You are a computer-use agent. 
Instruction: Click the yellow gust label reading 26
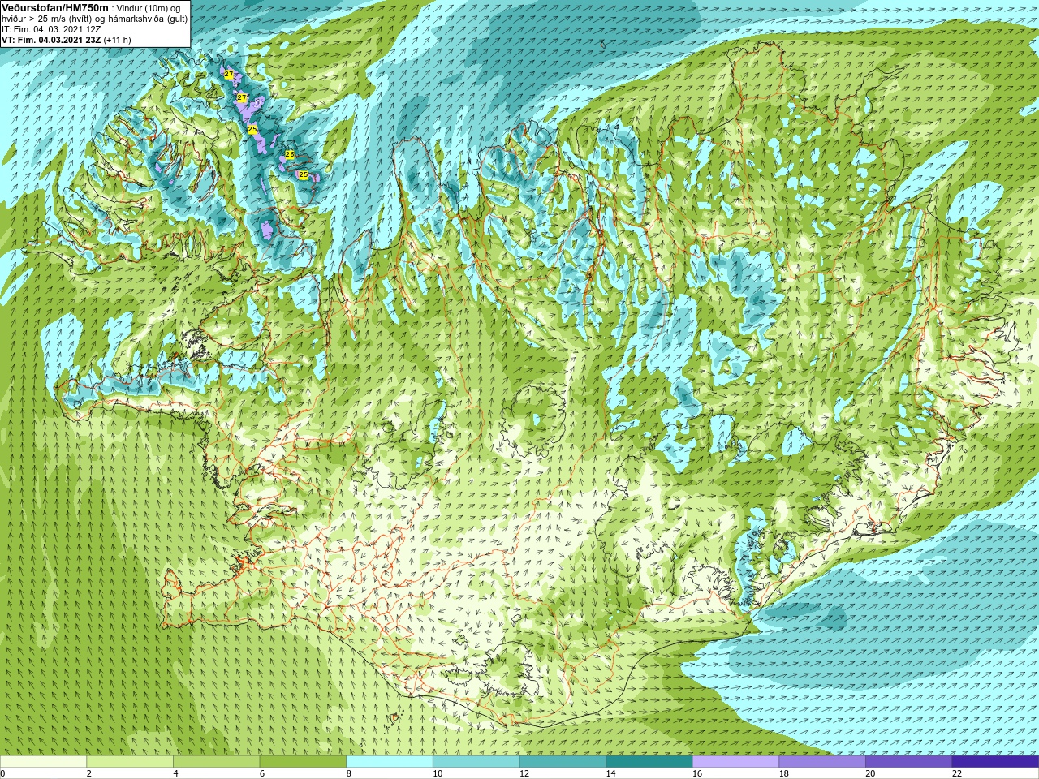[x=290, y=154]
